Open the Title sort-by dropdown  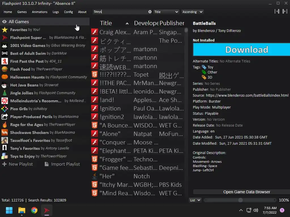166,12
